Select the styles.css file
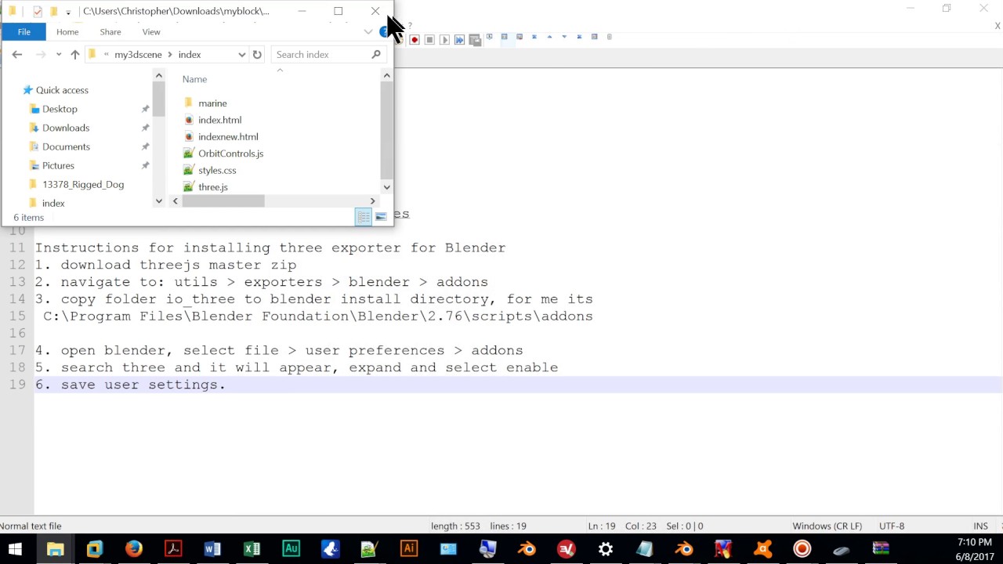 coord(217,170)
